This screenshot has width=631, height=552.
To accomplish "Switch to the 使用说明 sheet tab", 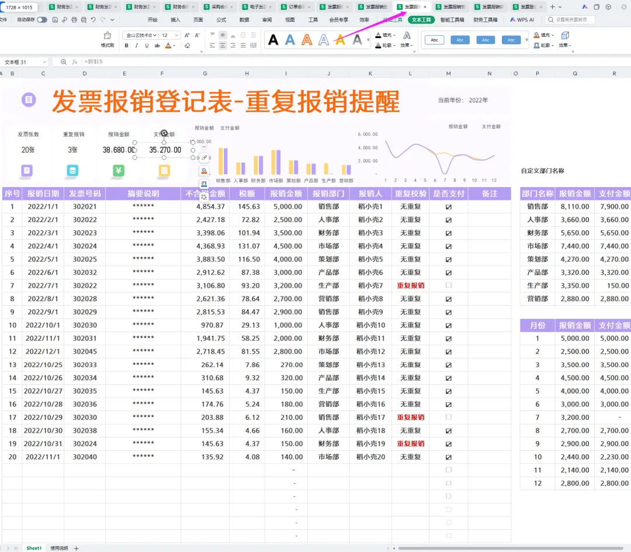I will coord(59,548).
